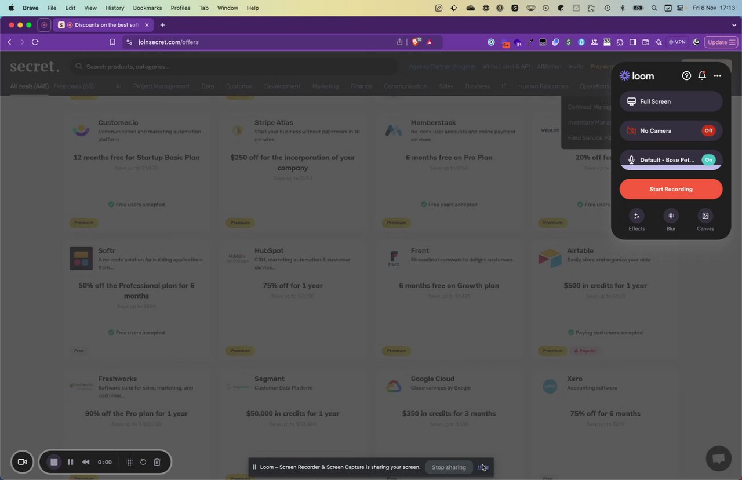
Task: Click the 1Password extension icon
Action: 491,42
